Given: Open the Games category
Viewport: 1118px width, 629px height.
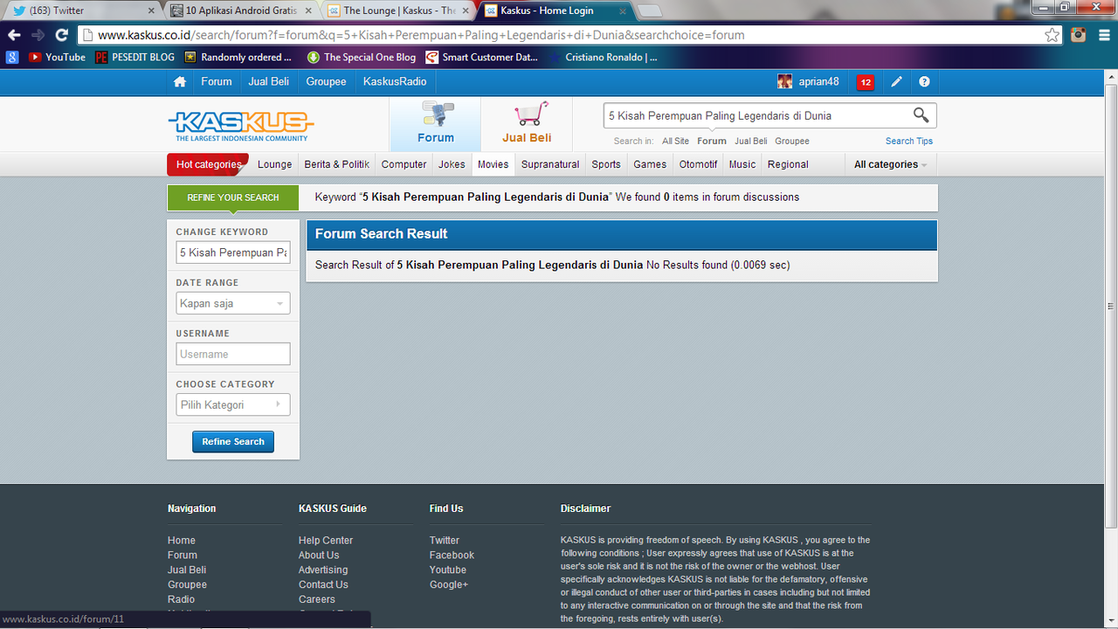Looking at the screenshot, I should (650, 164).
